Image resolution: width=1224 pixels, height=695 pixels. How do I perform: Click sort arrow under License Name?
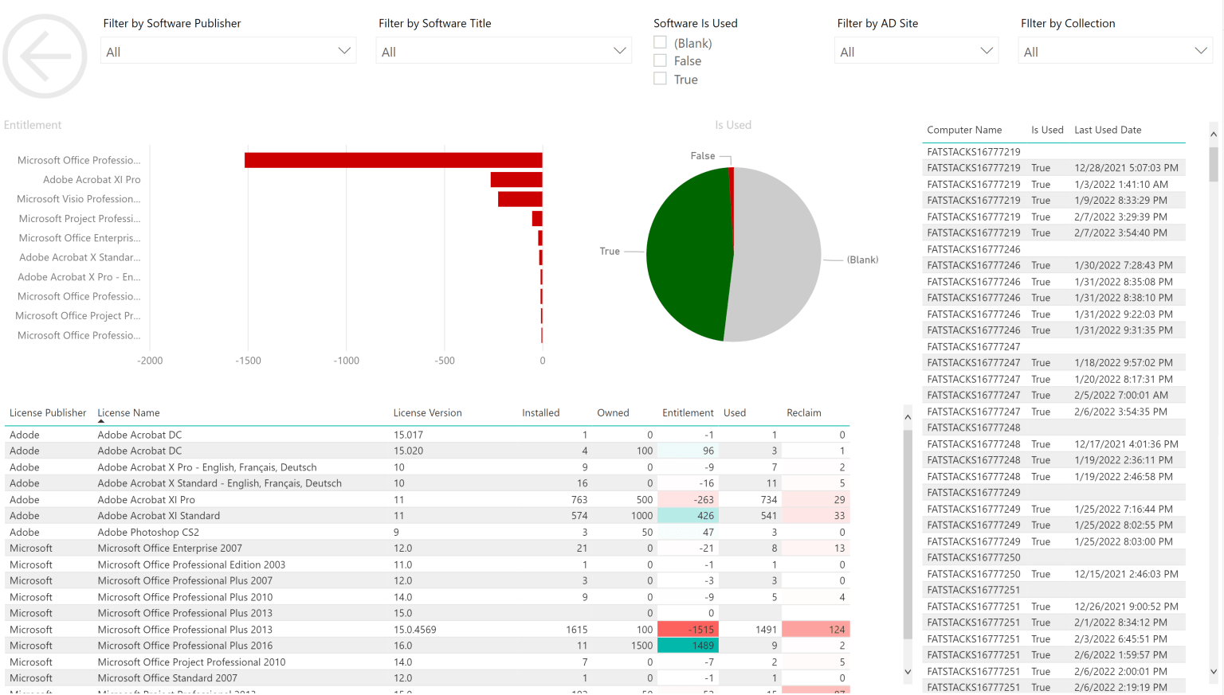(x=101, y=421)
